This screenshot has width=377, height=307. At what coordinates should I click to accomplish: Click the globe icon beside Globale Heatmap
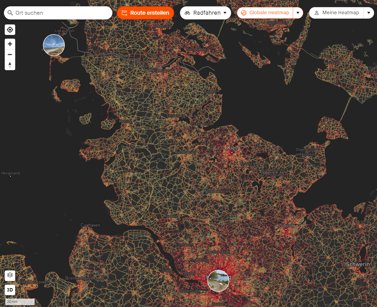click(244, 13)
